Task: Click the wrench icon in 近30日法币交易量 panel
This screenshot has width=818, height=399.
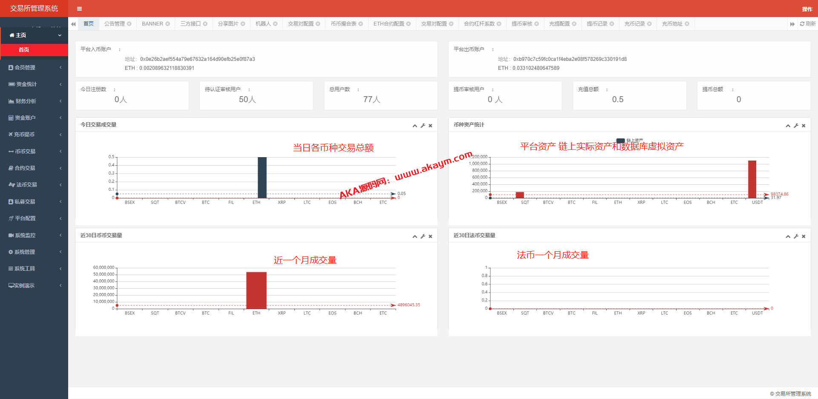Action: [795, 236]
